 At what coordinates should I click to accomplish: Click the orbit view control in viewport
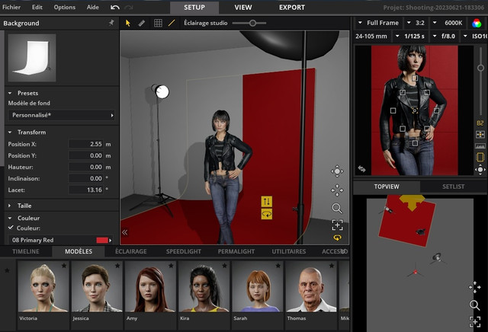(x=337, y=171)
